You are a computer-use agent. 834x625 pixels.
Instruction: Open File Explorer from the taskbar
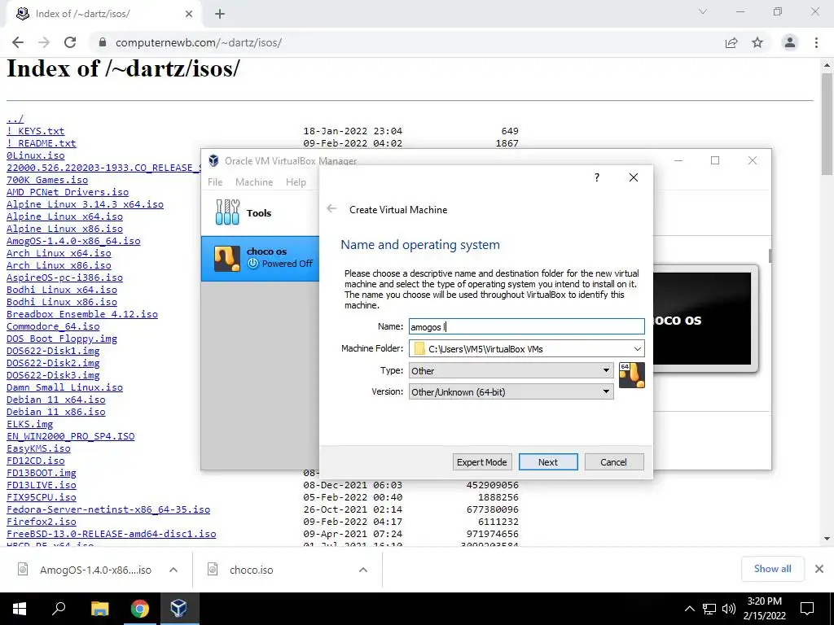click(99, 609)
